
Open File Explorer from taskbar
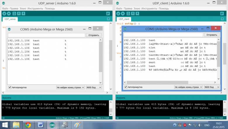click(x=16, y=125)
